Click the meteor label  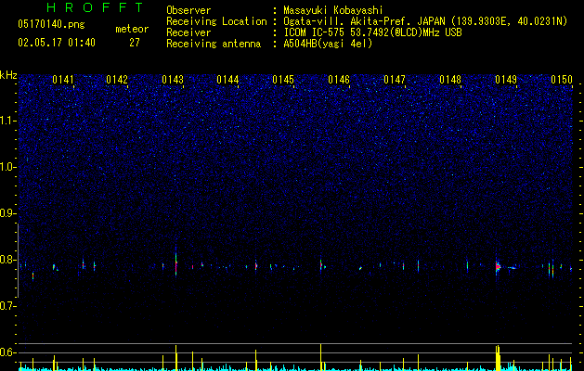click(132, 29)
